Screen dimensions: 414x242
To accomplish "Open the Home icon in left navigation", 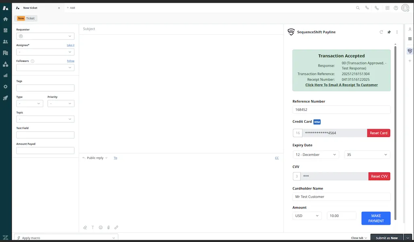I will 6,19.
